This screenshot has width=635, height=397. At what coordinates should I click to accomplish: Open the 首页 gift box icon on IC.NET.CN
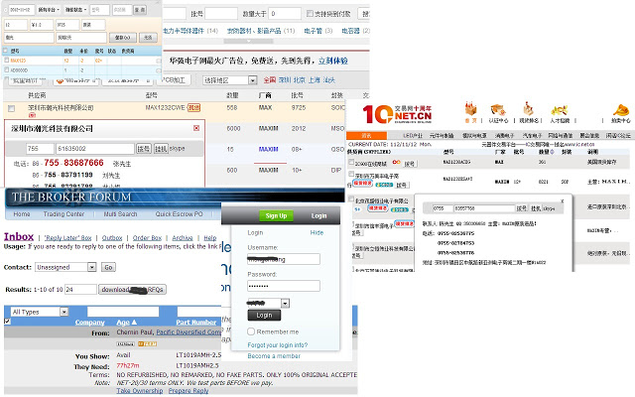[x=470, y=109]
